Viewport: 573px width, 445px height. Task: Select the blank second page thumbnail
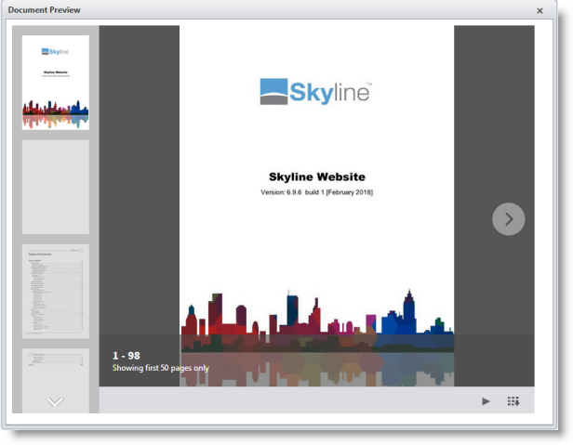[56, 187]
